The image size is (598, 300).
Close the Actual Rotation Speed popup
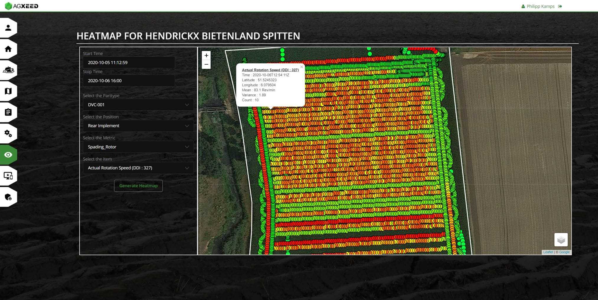[301, 67]
